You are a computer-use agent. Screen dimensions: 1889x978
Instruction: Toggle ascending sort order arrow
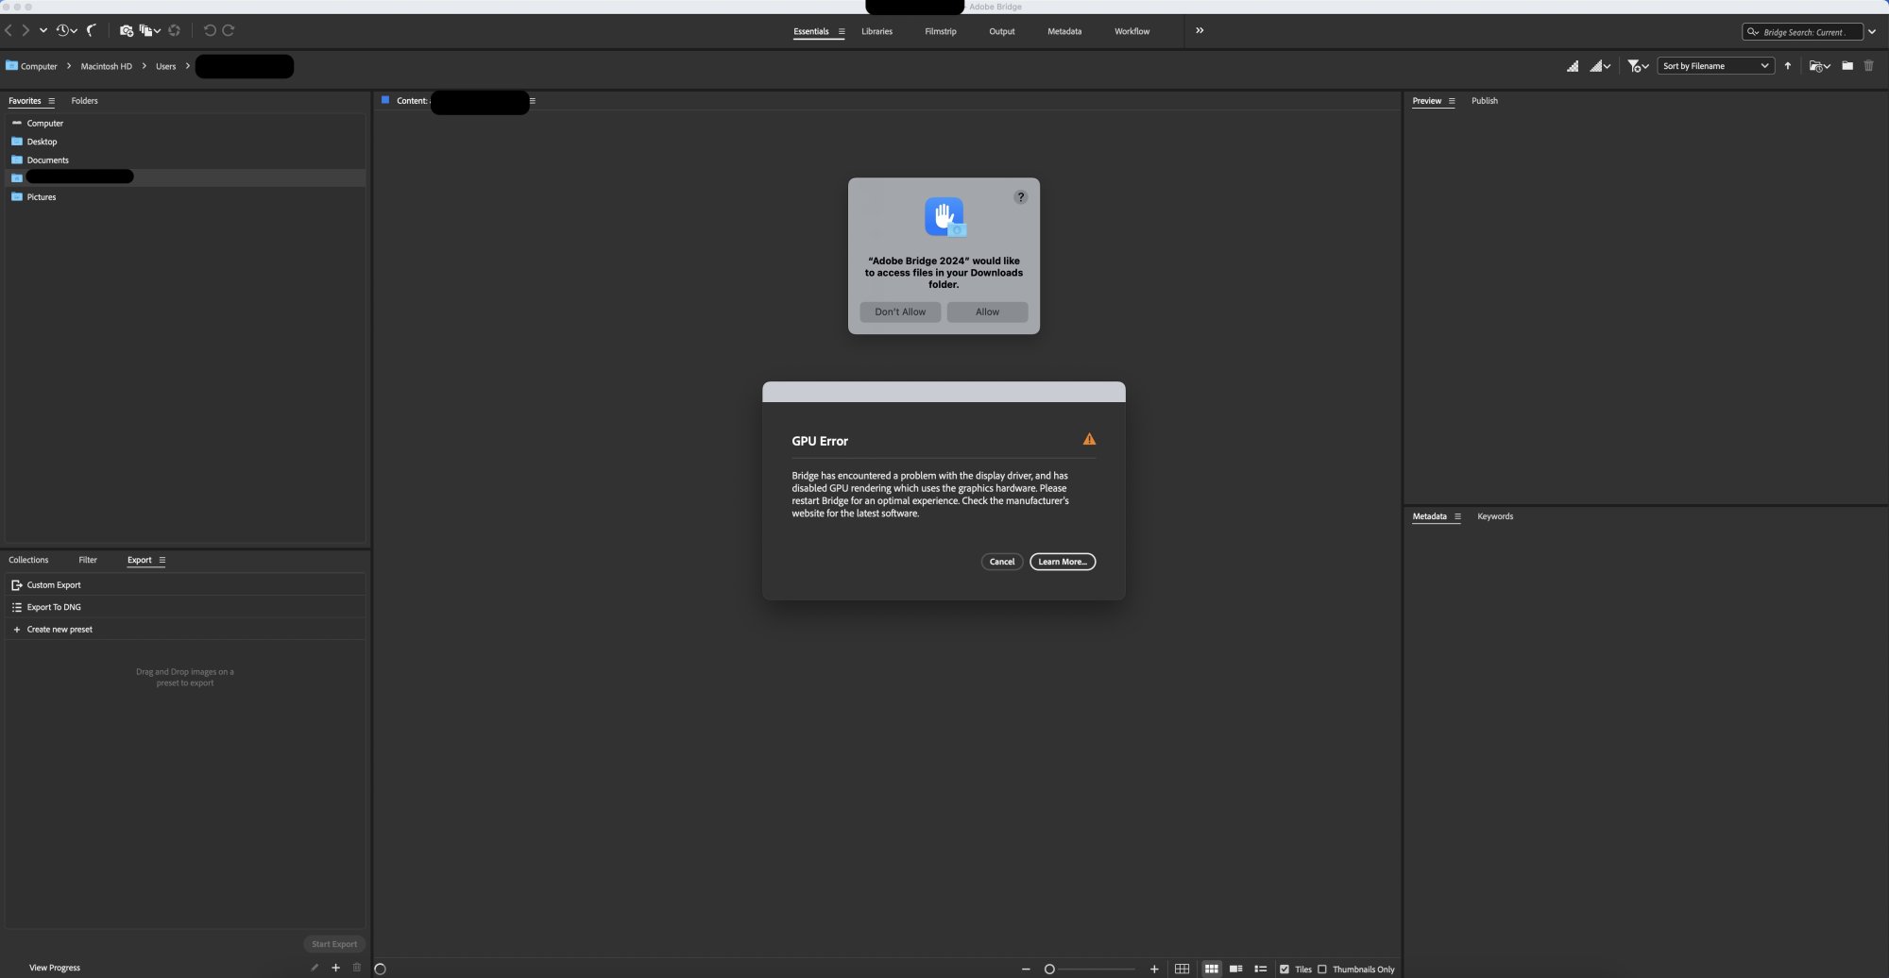coord(1788,66)
